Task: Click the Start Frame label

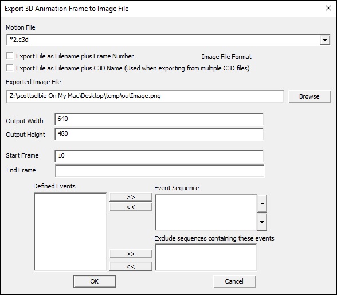Action: [x=22, y=155]
